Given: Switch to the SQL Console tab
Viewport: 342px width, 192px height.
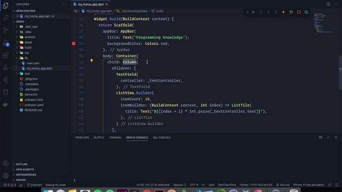Looking at the screenshot, I should coord(161,138).
